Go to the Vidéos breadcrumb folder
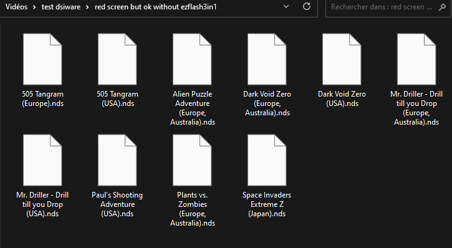The image size is (452, 248). (16, 7)
